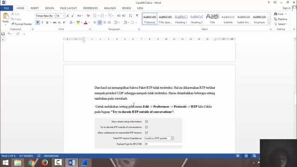Open Wireshark from the taskbar
The image size is (297, 167).
(x=84, y=163)
